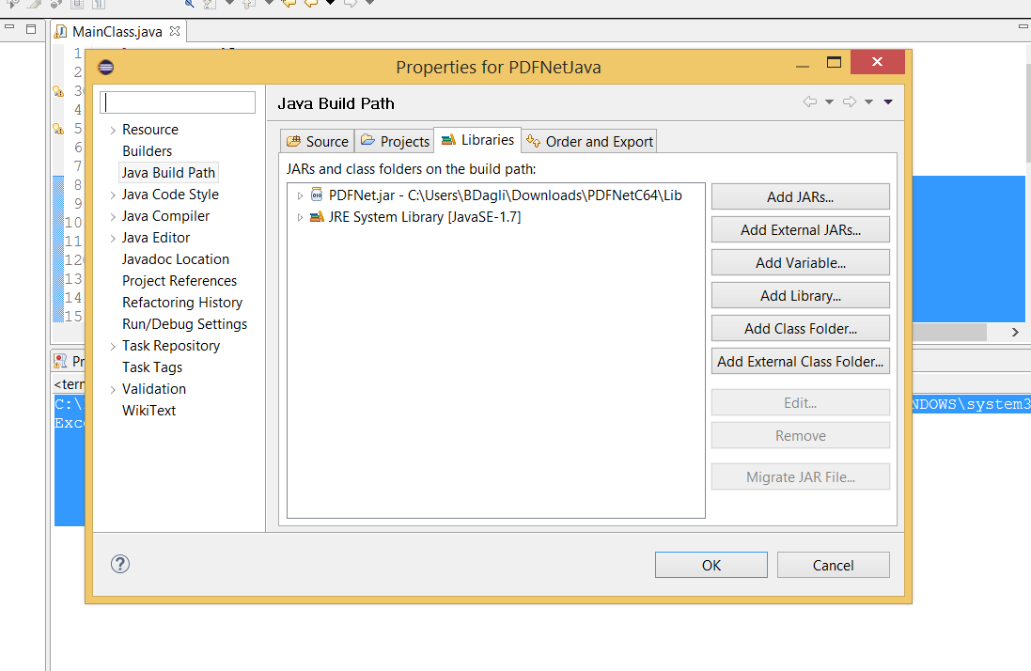Close the Properties for PDFNetJava dialog
1031x671 pixels.
coord(877,62)
